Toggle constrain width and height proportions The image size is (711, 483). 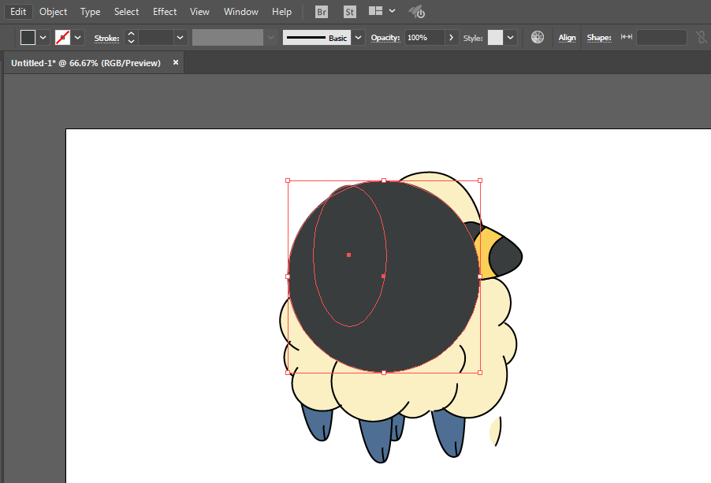pos(701,38)
